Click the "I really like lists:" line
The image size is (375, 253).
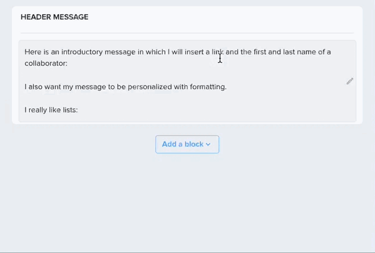51,110
